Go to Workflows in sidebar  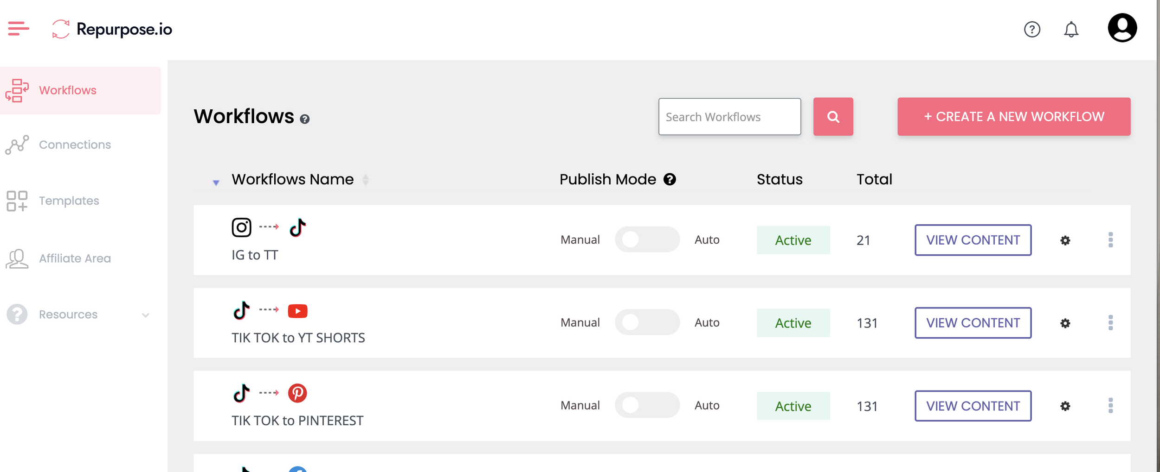pyautogui.click(x=80, y=91)
